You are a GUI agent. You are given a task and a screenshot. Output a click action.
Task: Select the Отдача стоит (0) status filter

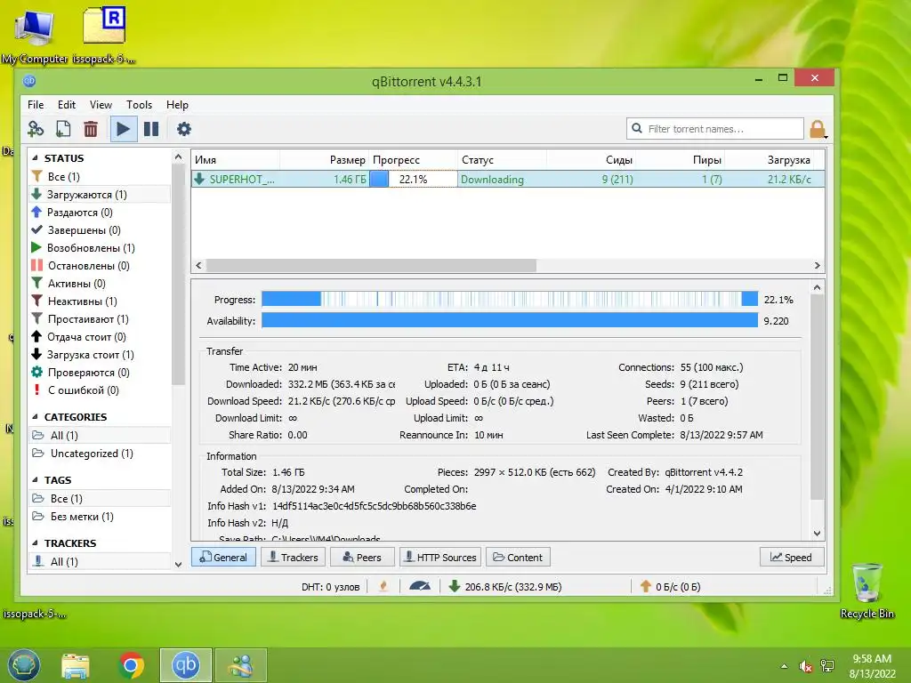click(x=100, y=337)
